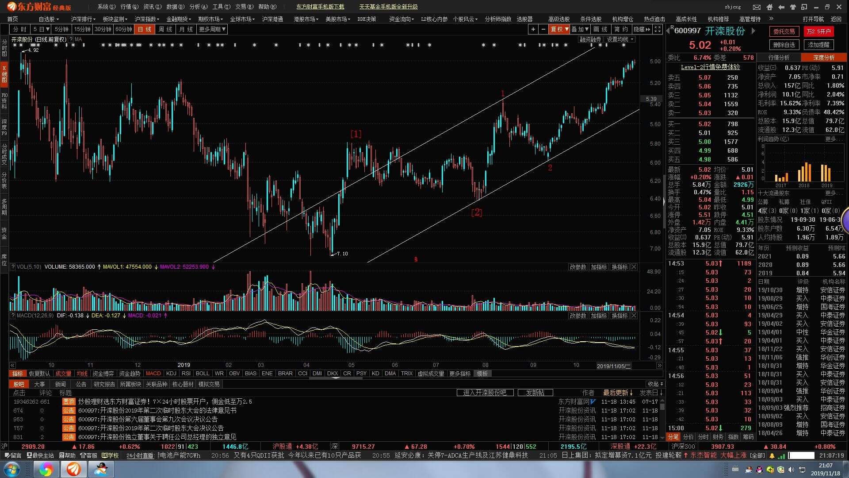Open 沪深排行 dropdown in navigation bar
This screenshot has height=478, width=849.
tap(83, 19)
